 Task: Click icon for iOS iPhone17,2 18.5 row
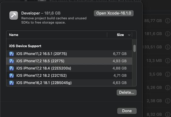pyautogui.click(x=12, y=61)
